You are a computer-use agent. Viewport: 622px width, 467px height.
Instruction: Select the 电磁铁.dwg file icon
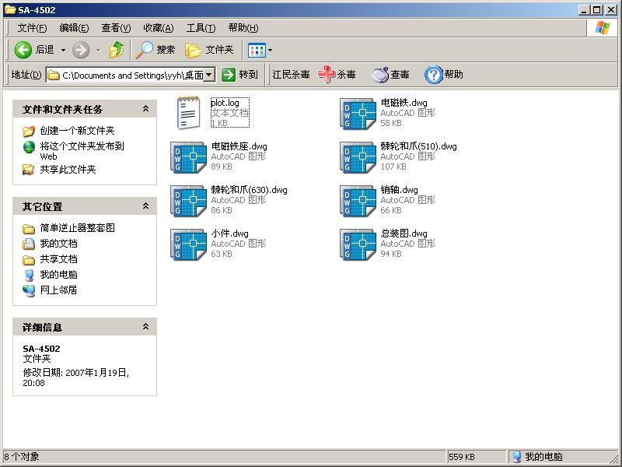(358, 114)
